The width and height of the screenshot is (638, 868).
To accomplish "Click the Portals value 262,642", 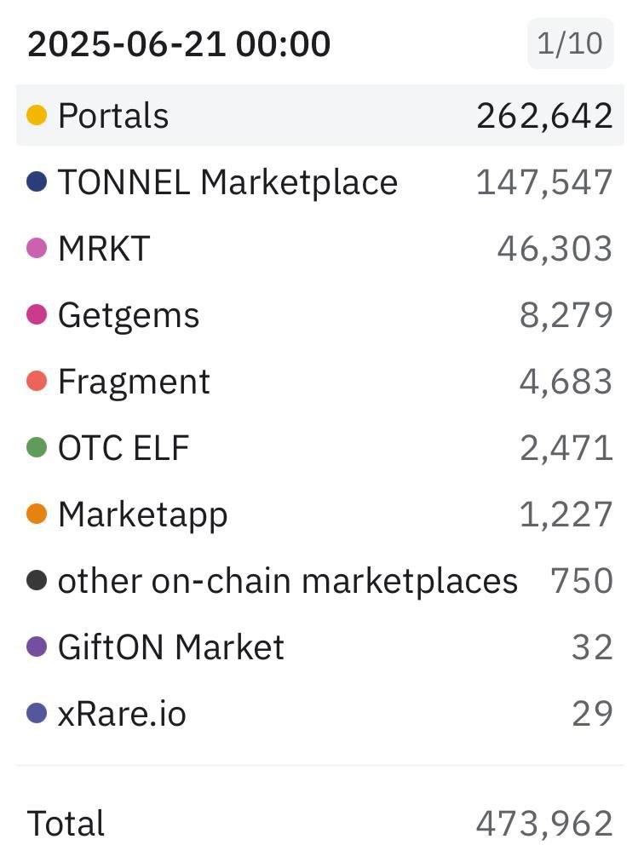I will pyautogui.click(x=544, y=116).
